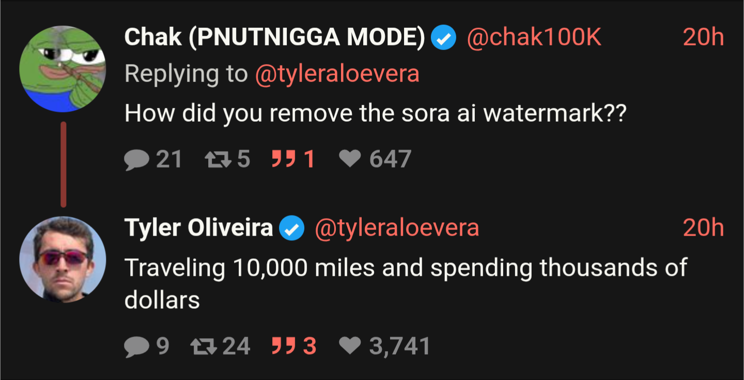Click the 20h timestamp on Tyler's reply
The width and height of the screenshot is (744, 380).
click(x=704, y=228)
